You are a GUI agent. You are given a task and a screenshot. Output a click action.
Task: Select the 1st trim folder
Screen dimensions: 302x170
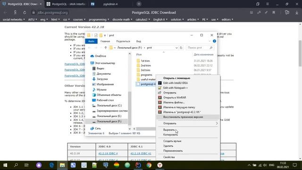click(145, 61)
